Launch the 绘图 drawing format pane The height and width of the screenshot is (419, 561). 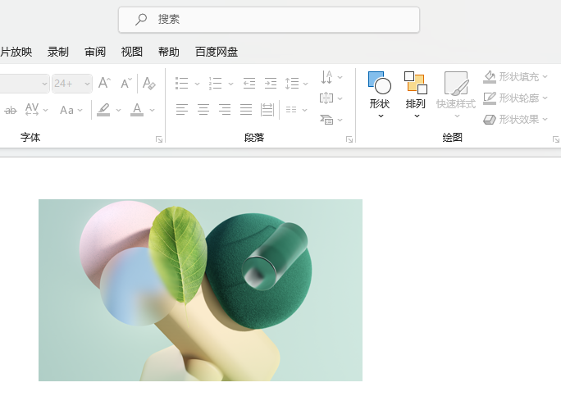point(555,139)
